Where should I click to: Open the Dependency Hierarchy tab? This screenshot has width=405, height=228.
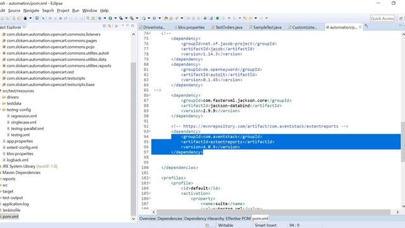(x=204, y=218)
